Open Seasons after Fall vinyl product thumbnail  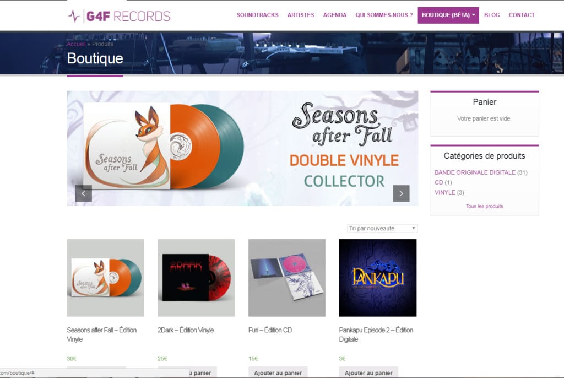(105, 278)
